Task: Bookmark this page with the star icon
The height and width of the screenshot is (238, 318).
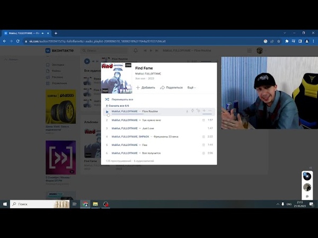Action: pyautogui.click(x=279, y=41)
